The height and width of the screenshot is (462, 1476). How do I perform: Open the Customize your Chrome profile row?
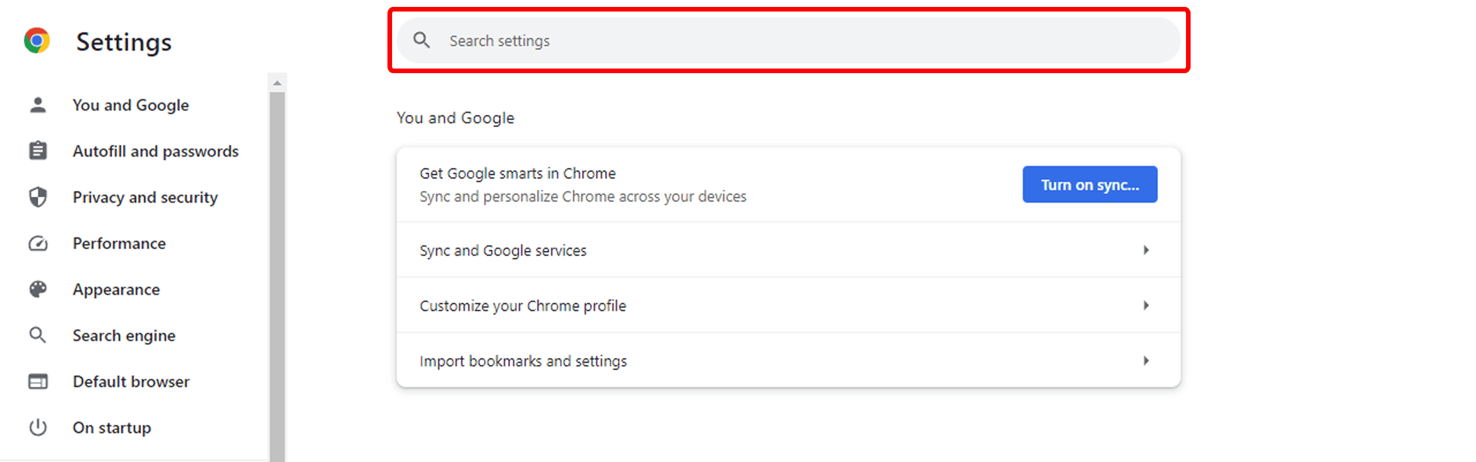[x=522, y=305]
